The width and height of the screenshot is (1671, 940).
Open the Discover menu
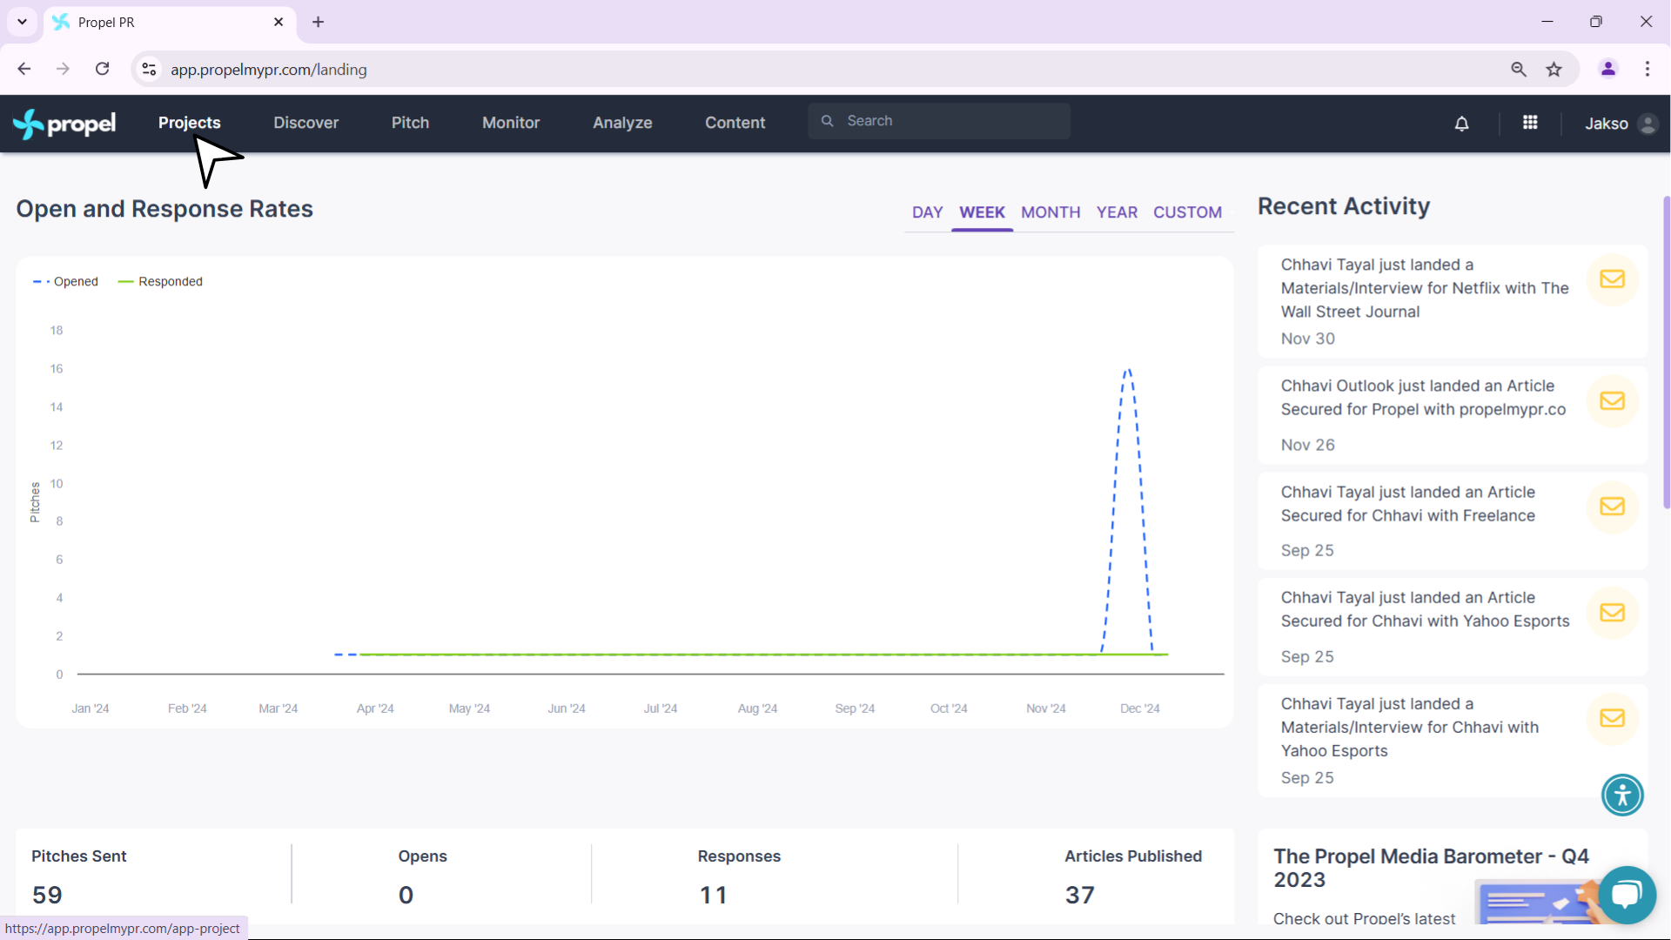[306, 123]
